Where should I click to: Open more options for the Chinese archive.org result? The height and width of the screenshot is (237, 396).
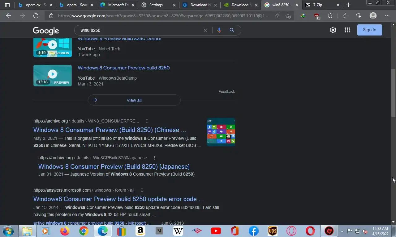pos(147,121)
